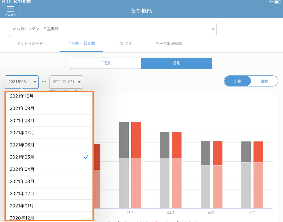This screenshot has height=222, width=283.
Task: Open the end month 2021年10月 dropdown
Action: [x=66, y=82]
